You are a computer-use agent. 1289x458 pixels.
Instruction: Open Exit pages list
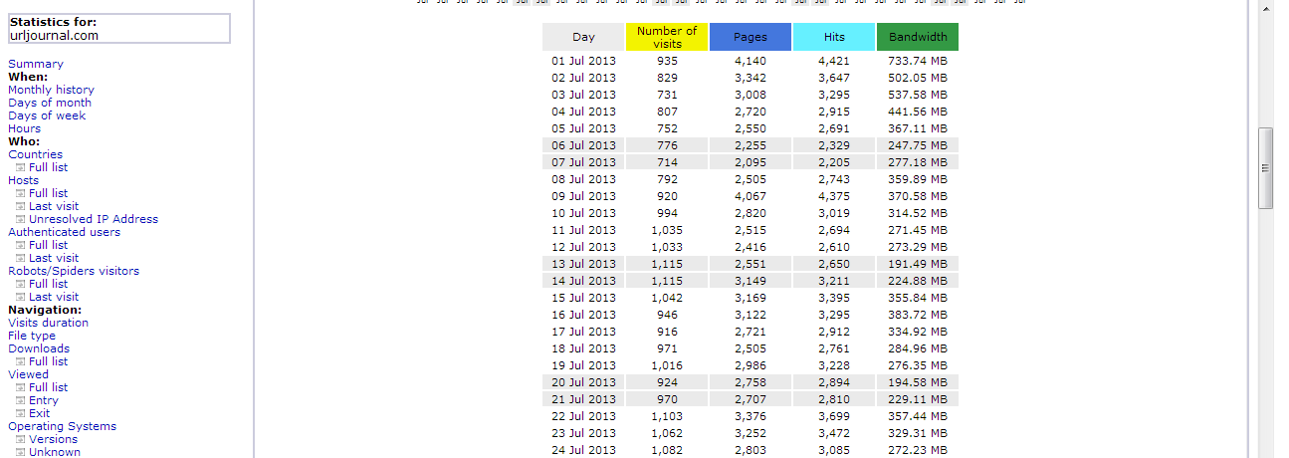[39, 413]
